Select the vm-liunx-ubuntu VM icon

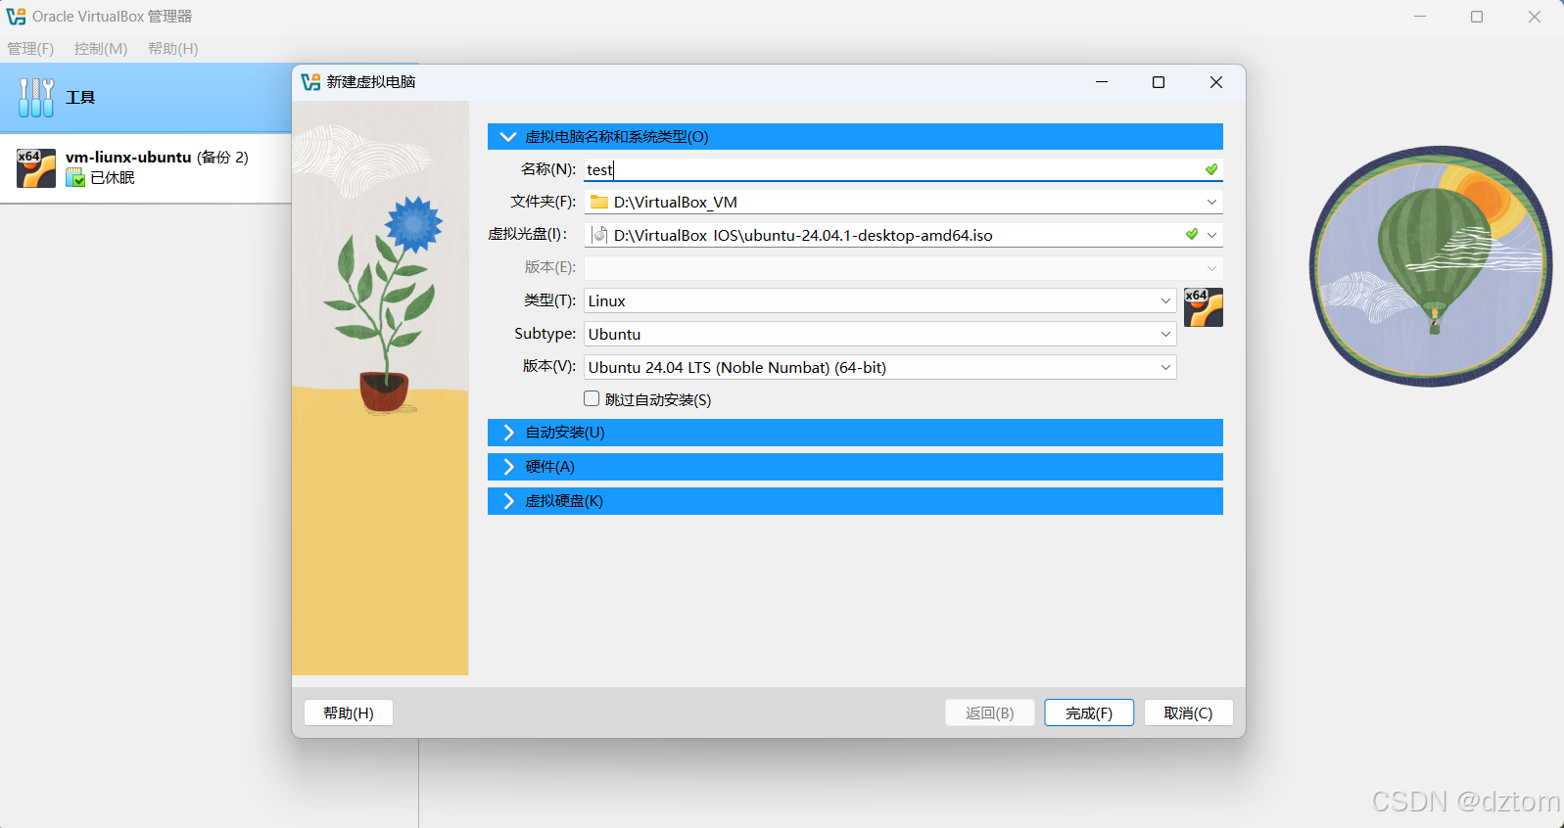click(x=36, y=167)
